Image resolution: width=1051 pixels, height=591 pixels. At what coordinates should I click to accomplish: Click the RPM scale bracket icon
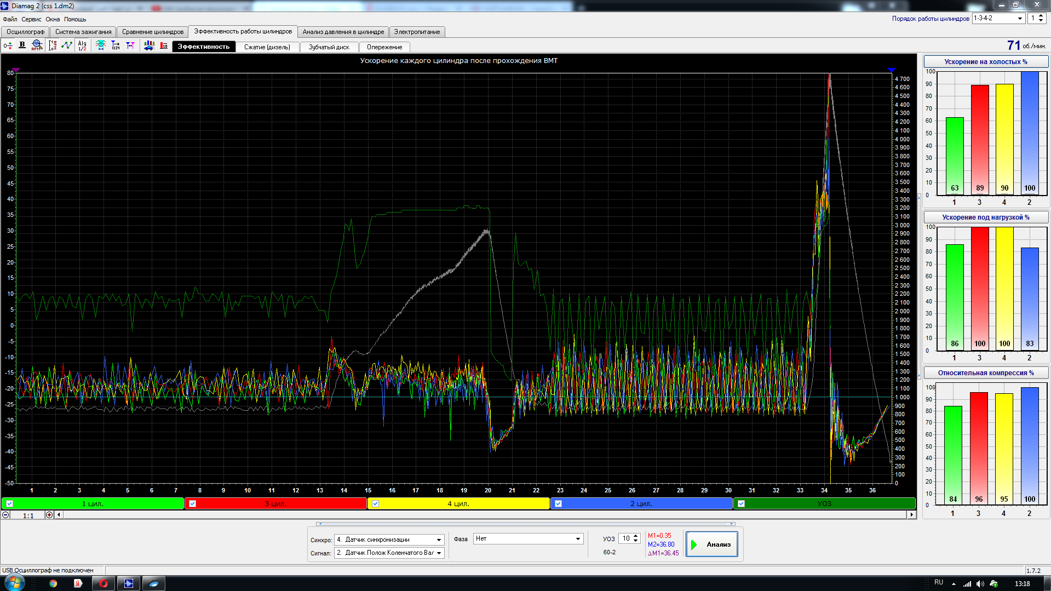(53, 45)
